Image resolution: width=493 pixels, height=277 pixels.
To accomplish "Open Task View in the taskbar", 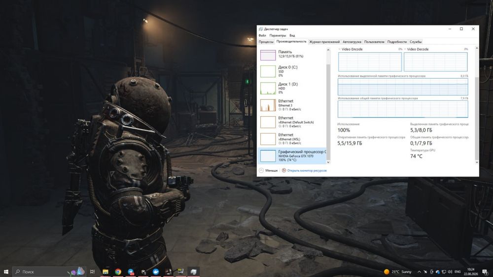I will pos(93,272).
